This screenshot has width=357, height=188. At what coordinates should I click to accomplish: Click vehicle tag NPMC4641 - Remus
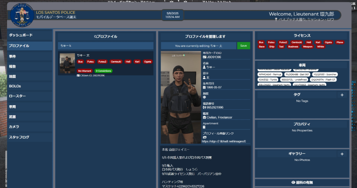(270, 75)
